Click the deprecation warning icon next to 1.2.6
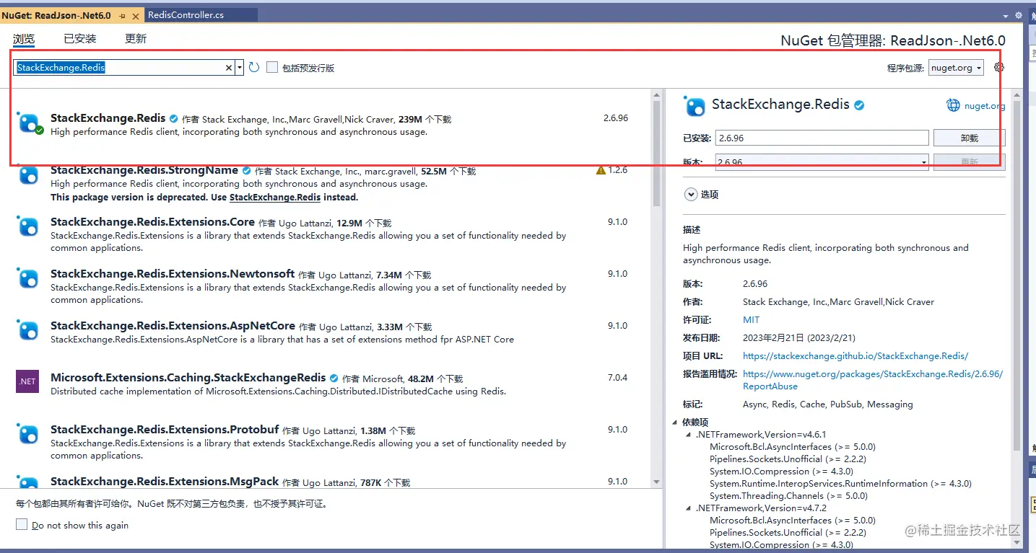The width and height of the screenshot is (1036, 553). pos(601,171)
